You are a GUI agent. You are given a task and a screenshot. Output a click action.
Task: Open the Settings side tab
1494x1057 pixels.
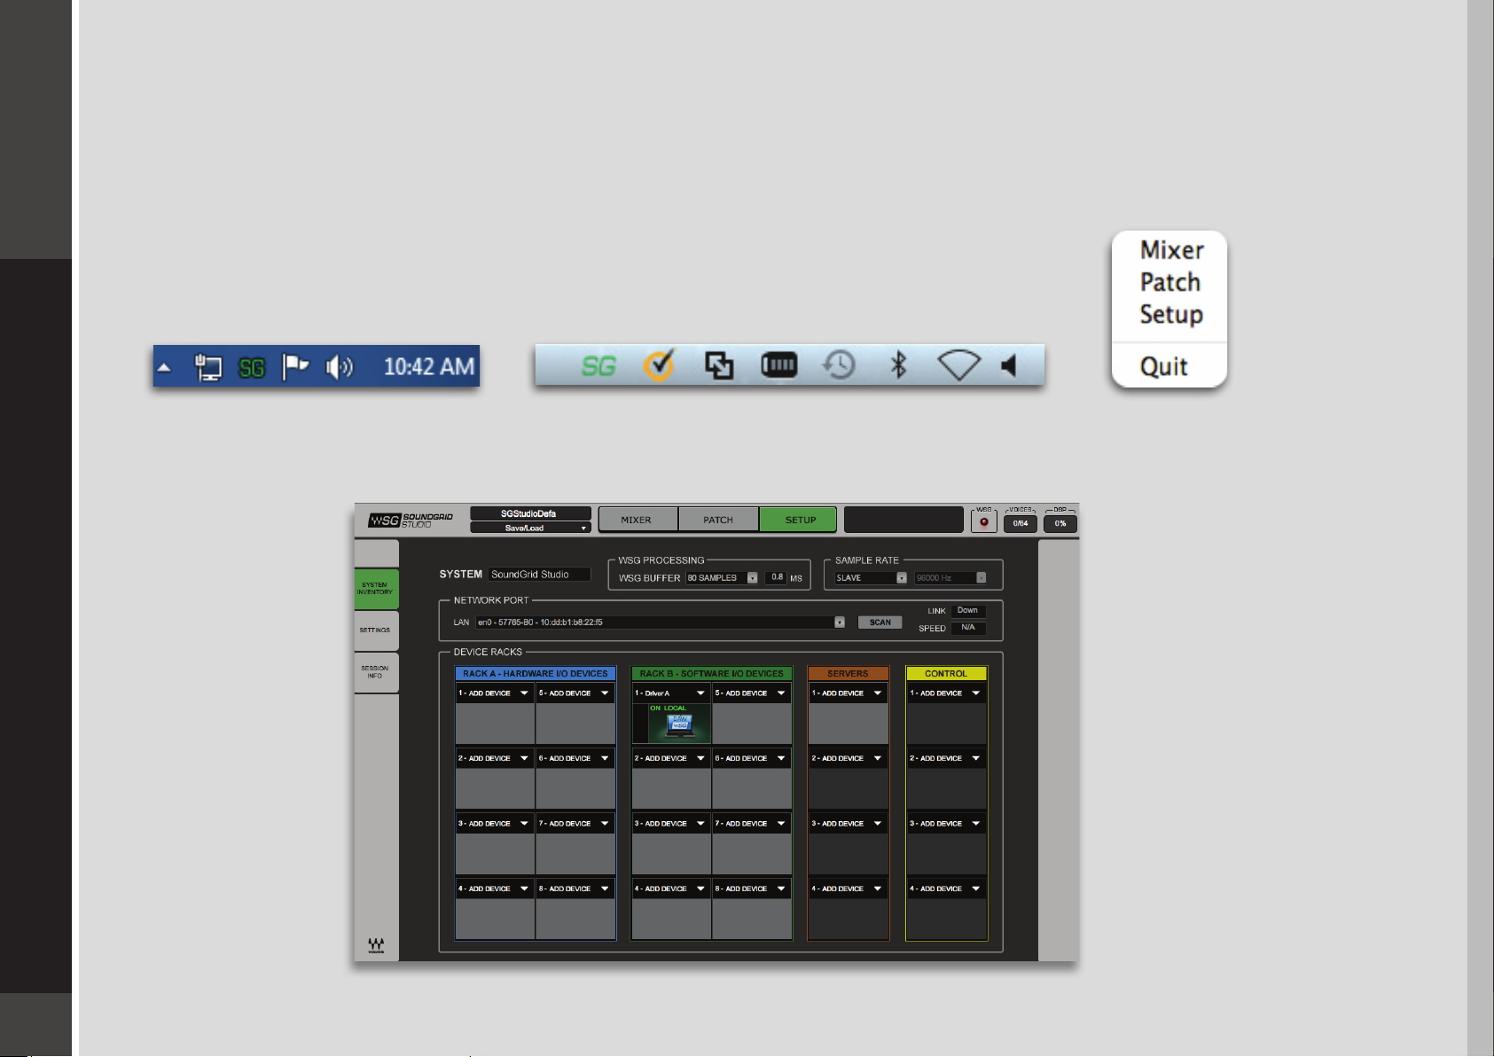376,630
